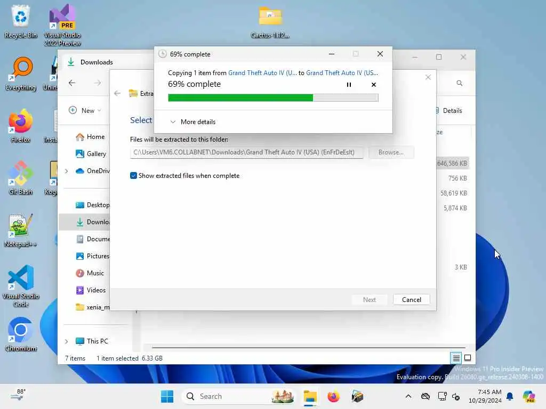Open Documents in the navigation pane
This screenshot has height=409, width=546.
tap(93, 239)
